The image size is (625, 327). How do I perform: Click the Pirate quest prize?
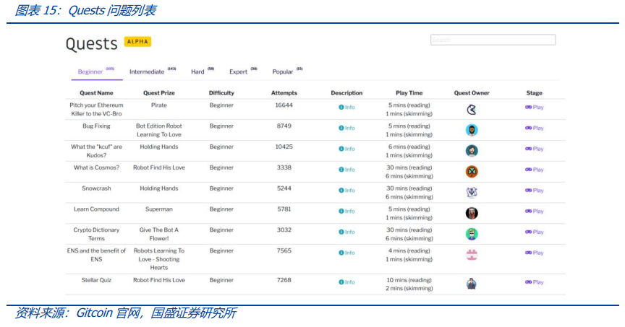(x=159, y=105)
